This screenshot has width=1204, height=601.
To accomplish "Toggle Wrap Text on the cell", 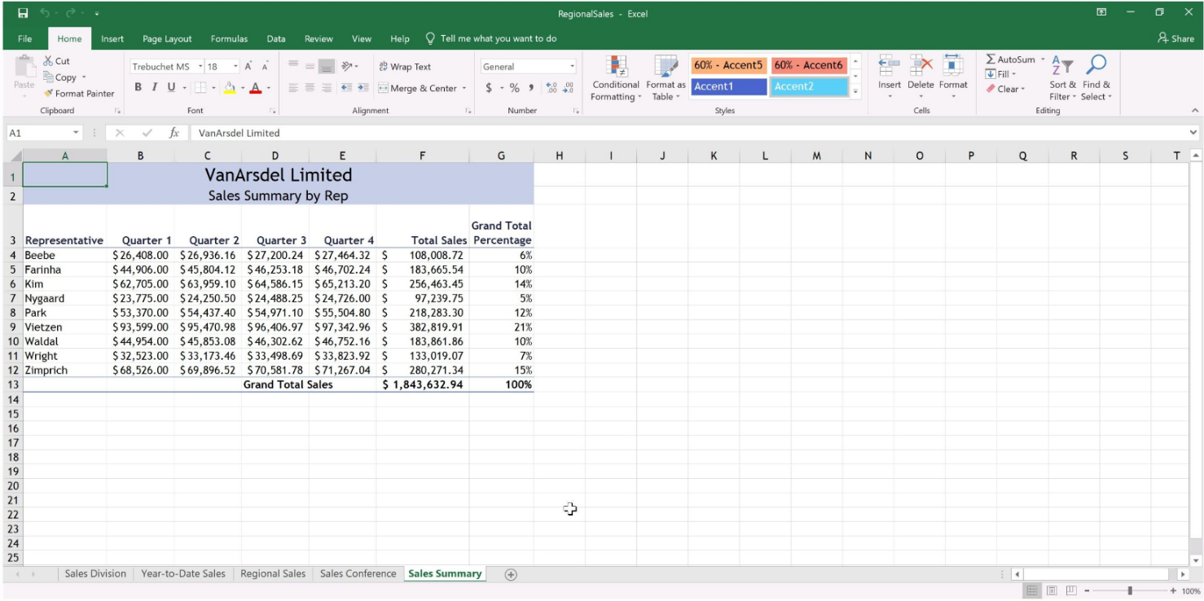I will coord(405,67).
